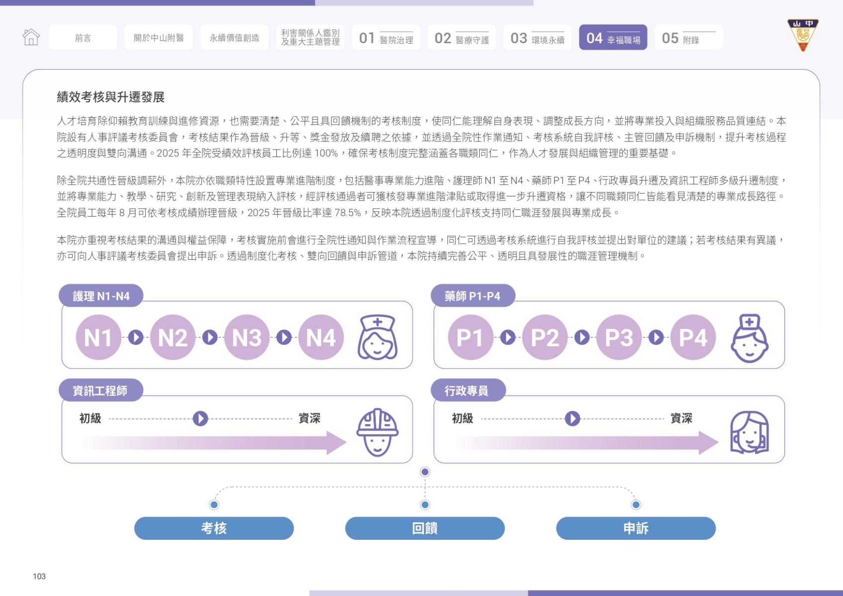843x596 pixels.
Task: Click the pharmacist face icon
Action: click(750, 338)
